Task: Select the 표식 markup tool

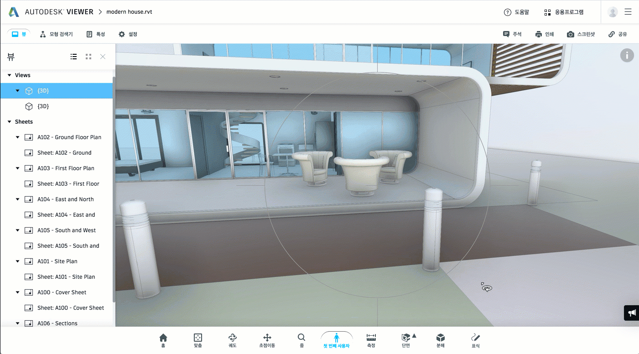Action: pyautogui.click(x=475, y=340)
